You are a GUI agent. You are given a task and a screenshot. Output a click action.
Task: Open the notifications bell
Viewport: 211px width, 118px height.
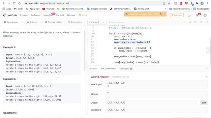tap(197, 15)
